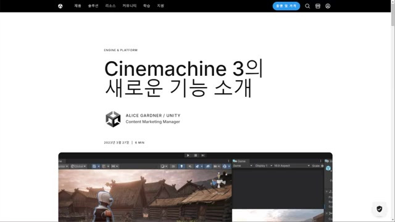Toggle the 2D view button in Scene toolbar
The width and height of the screenshot is (395, 222).
coord(173,166)
